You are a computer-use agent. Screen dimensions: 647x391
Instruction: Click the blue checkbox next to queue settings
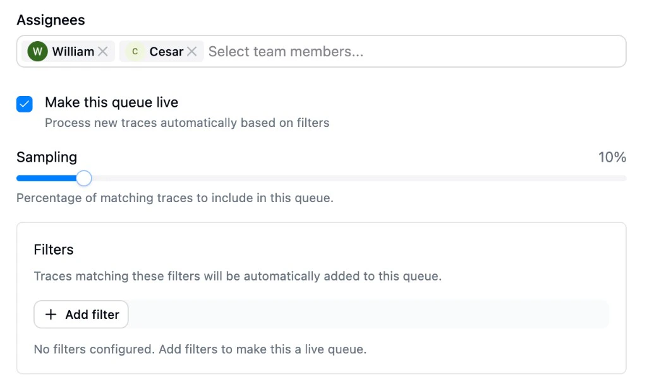click(x=24, y=104)
